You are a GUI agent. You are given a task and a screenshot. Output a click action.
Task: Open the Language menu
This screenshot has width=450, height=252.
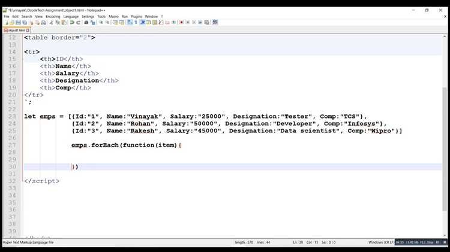coord(71,17)
